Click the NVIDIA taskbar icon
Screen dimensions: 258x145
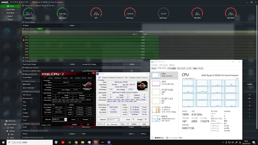(70, 142)
